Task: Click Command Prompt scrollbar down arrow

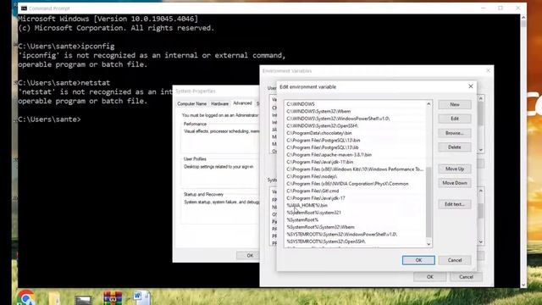Action: pyautogui.click(x=523, y=285)
